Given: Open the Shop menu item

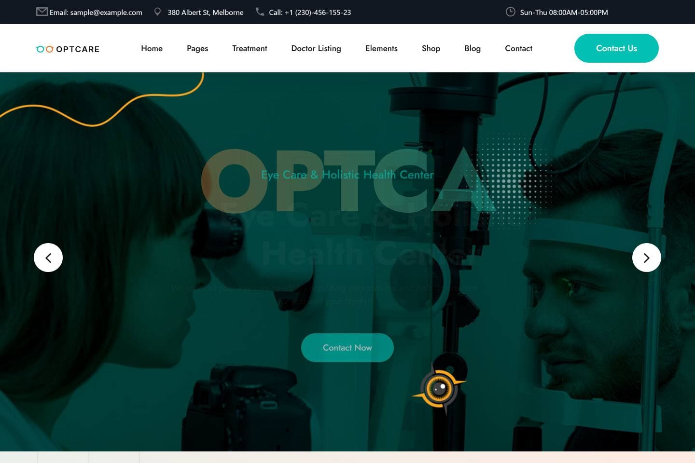Looking at the screenshot, I should click(x=431, y=49).
